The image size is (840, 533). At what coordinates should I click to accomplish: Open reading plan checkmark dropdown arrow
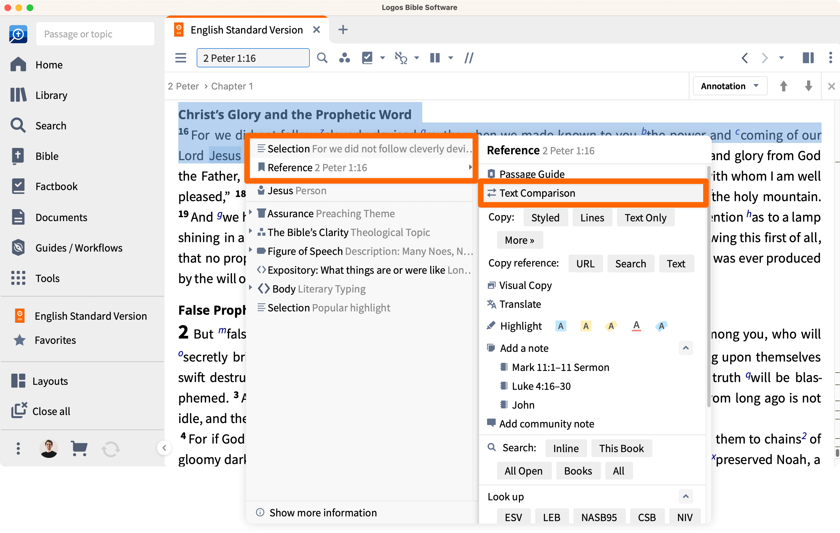click(x=382, y=58)
